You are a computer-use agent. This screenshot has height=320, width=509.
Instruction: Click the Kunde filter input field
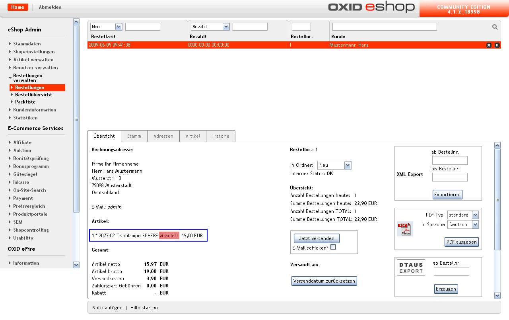[384, 27]
